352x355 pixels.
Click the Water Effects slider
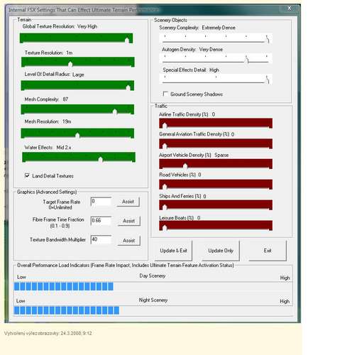coord(79,157)
